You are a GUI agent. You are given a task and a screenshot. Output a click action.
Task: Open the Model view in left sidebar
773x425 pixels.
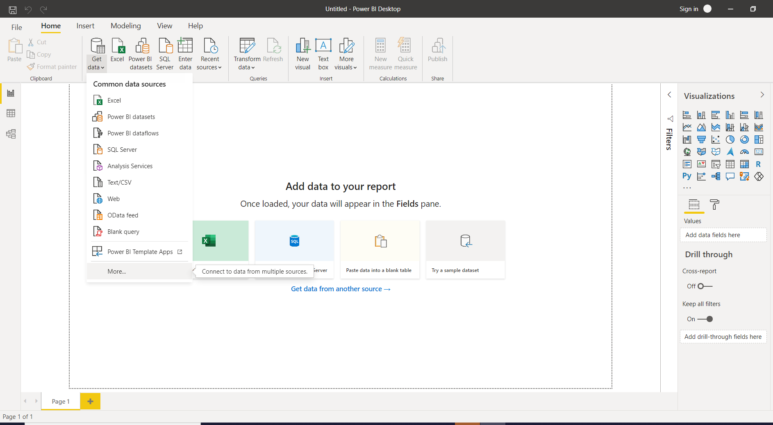(11, 134)
